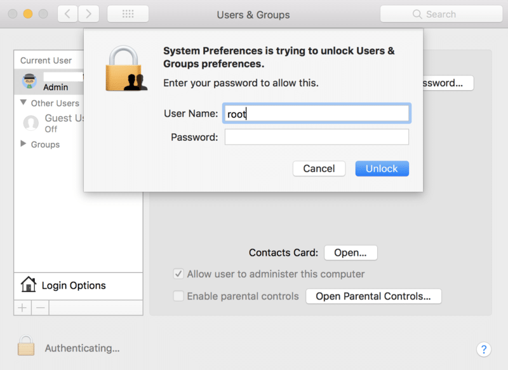Focus the User Name field
The image size is (508, 370).
(x=316, y=114)
